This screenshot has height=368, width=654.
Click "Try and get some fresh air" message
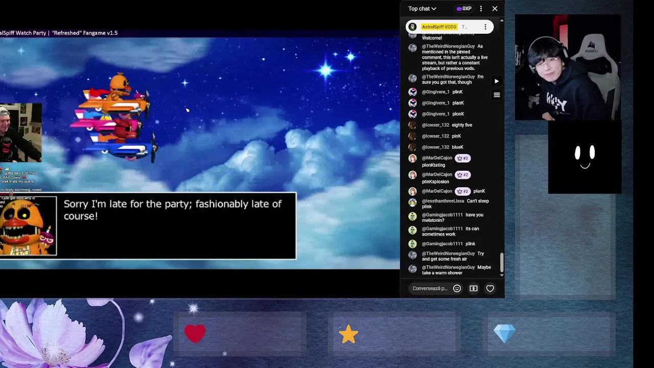click(453, 257)
